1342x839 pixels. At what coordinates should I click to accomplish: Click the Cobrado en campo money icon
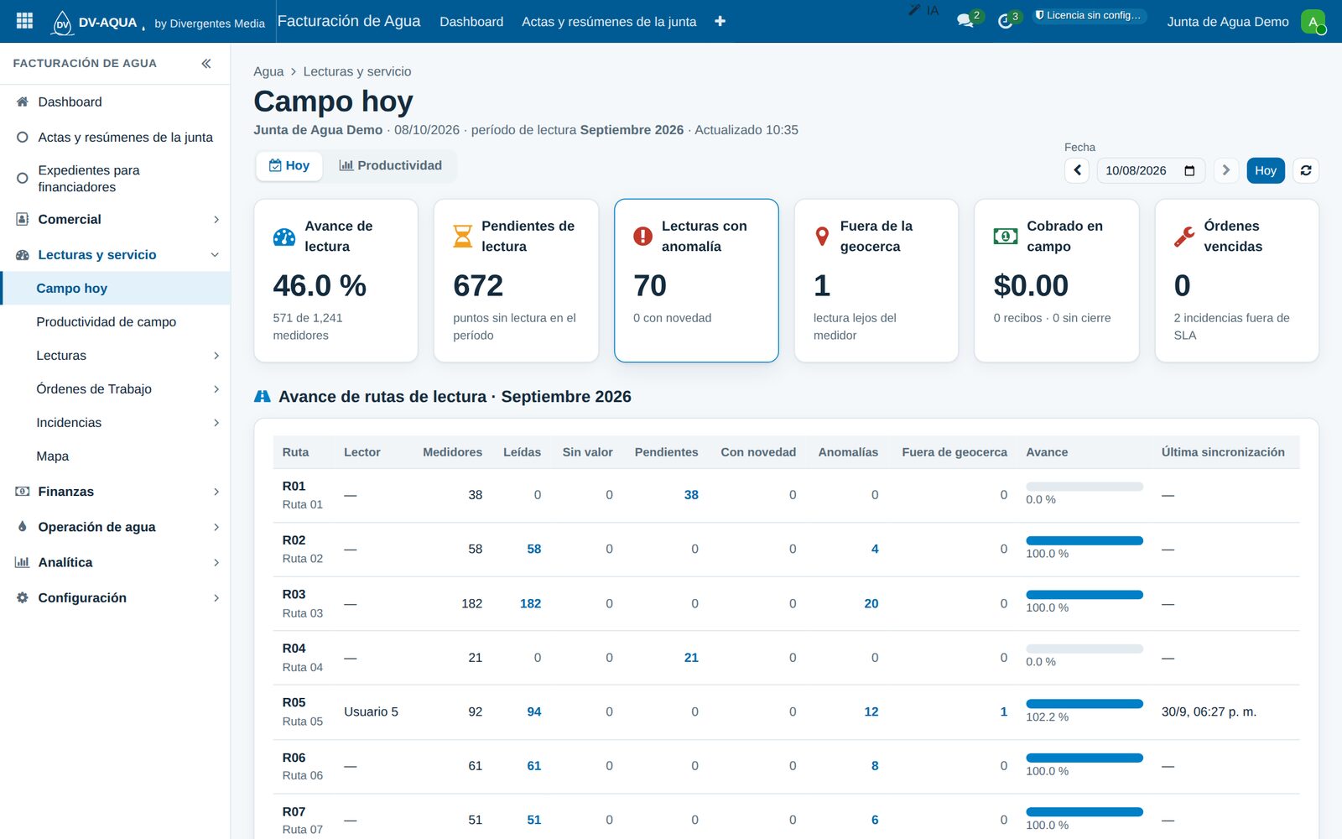click(1005, 237)
